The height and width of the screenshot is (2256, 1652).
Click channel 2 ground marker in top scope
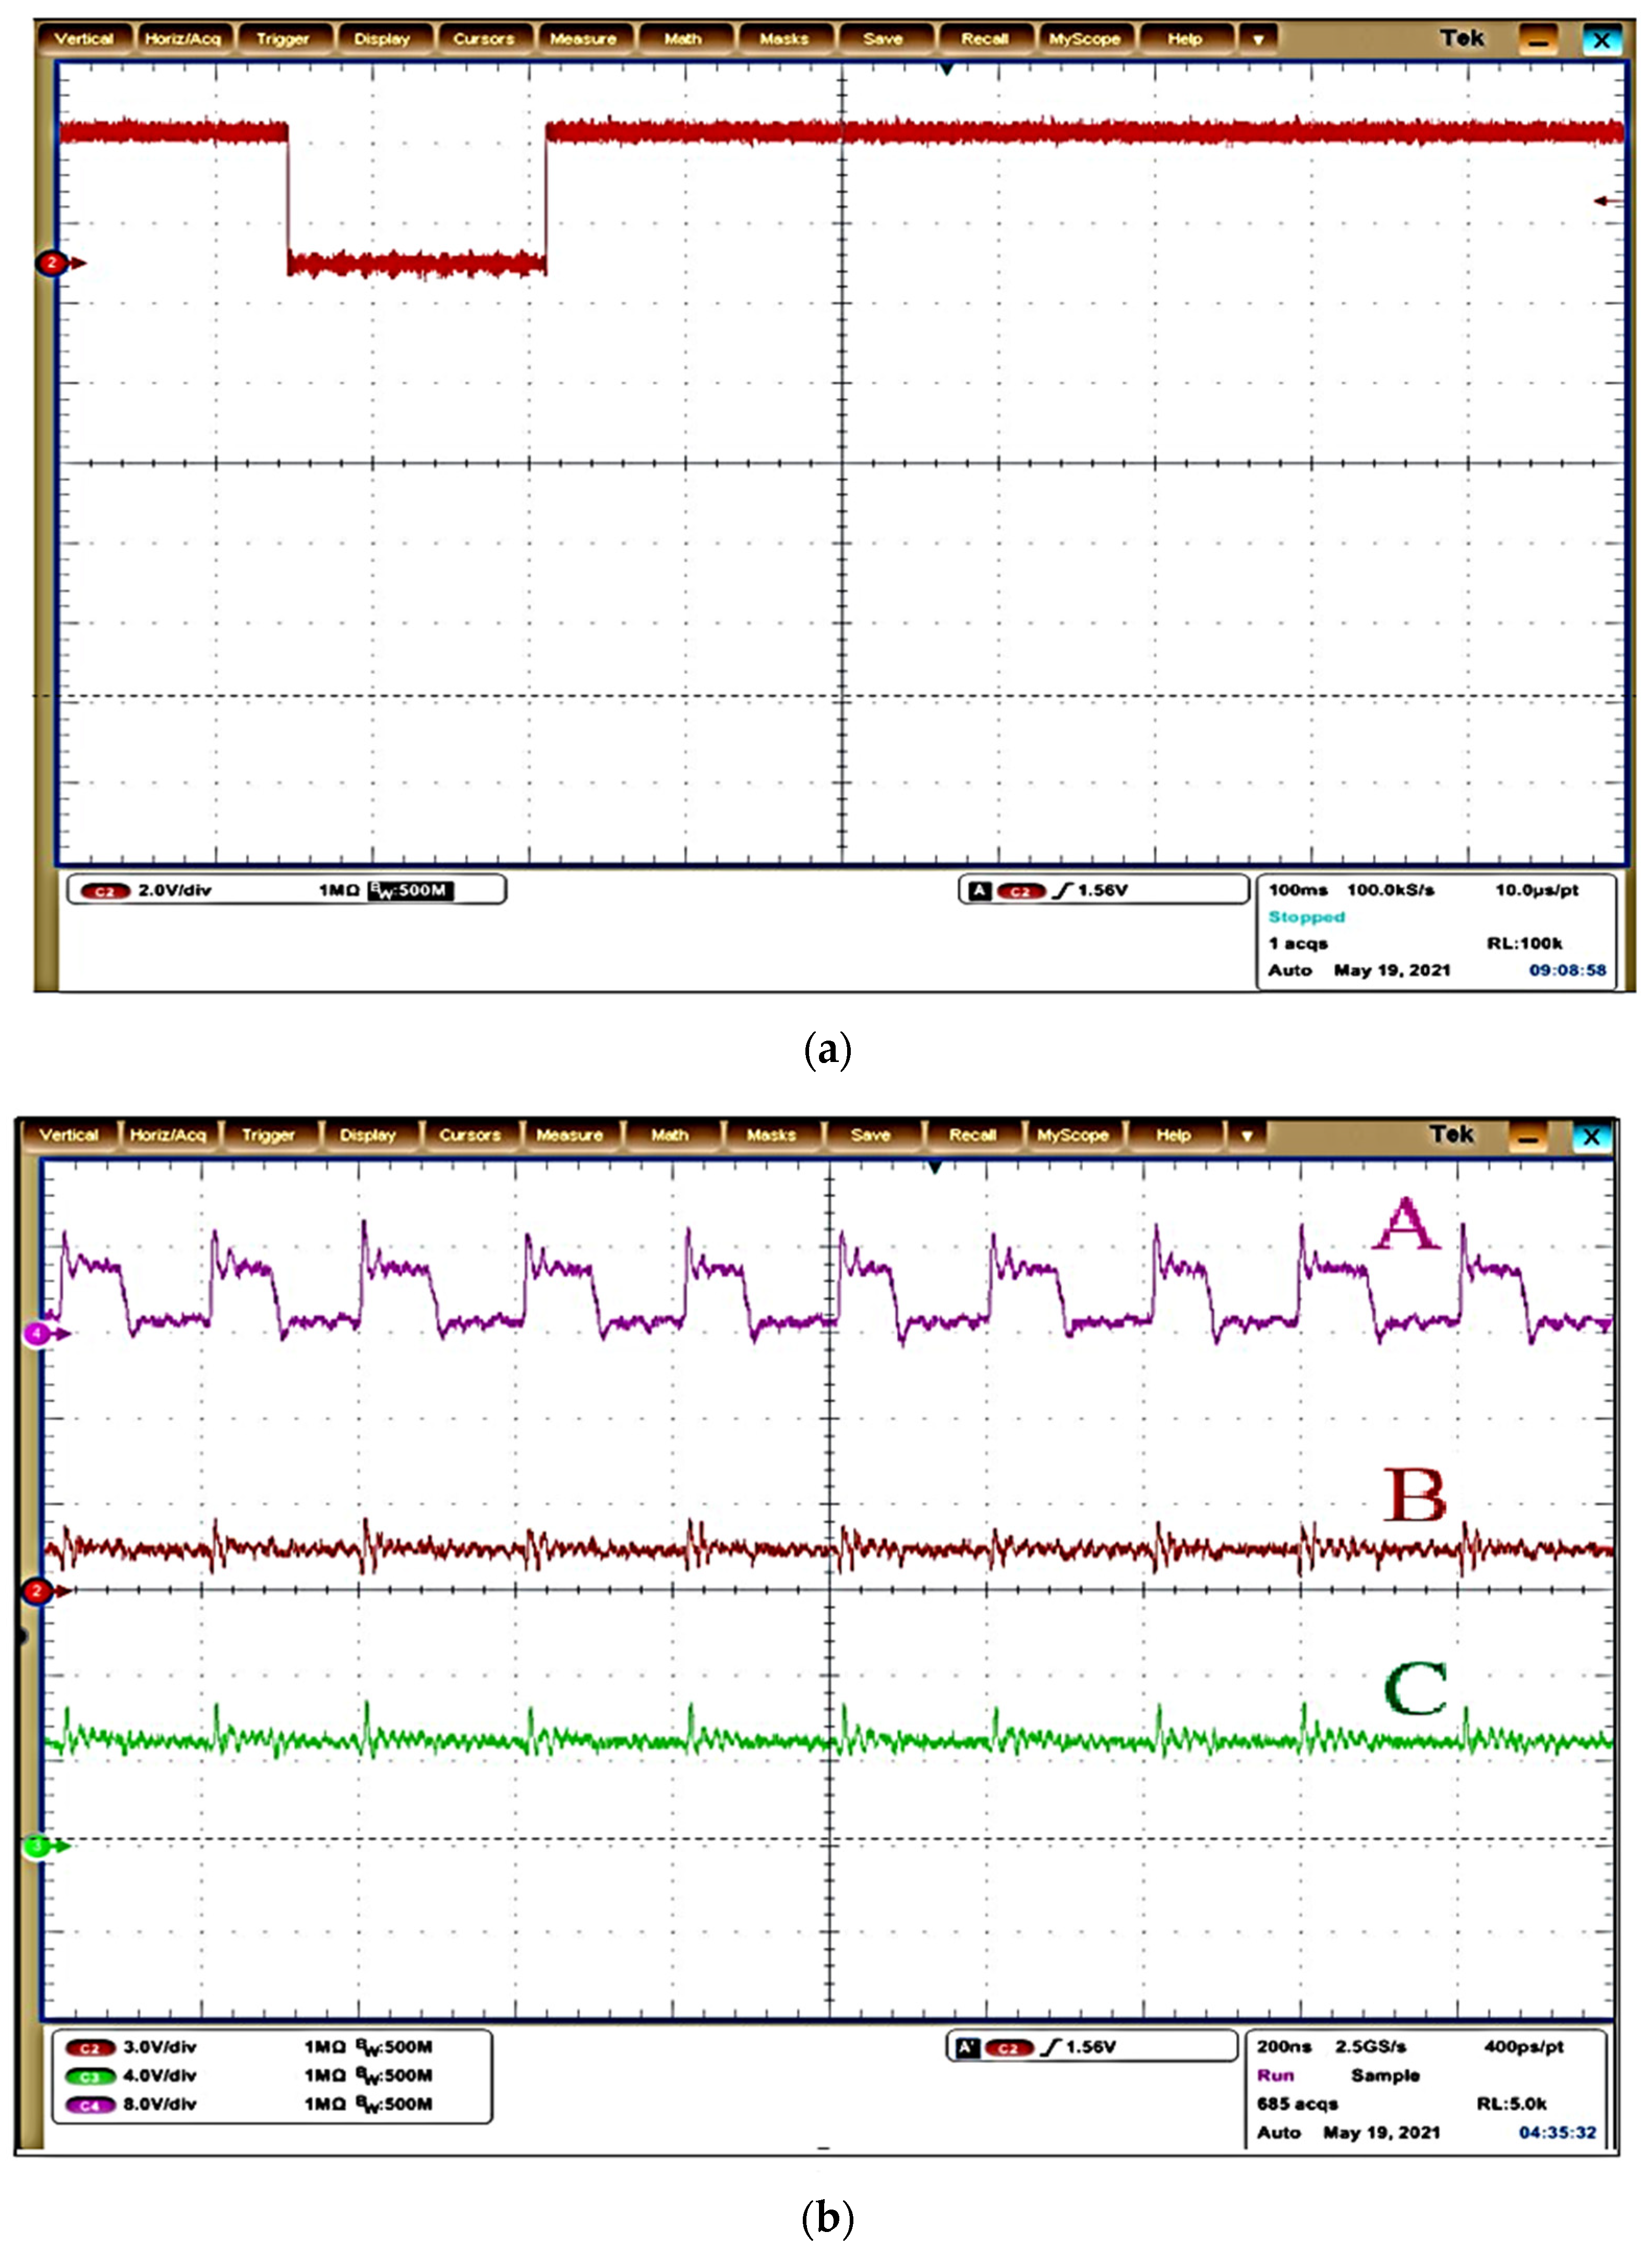tap(52, 263)
